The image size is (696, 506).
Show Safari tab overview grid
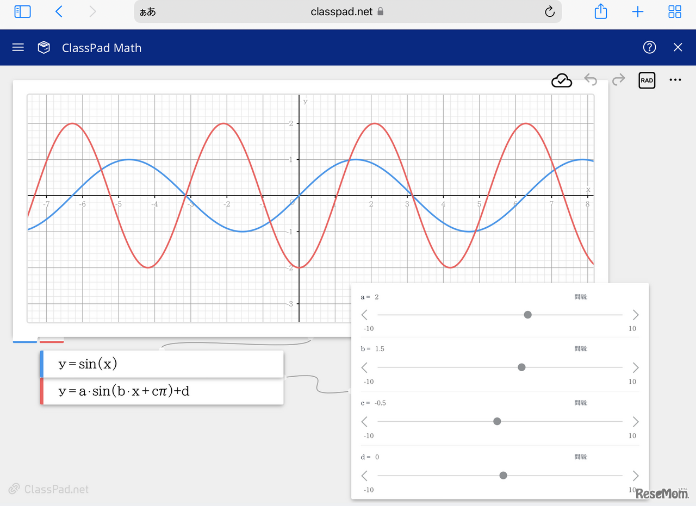(x=675, y=11)
